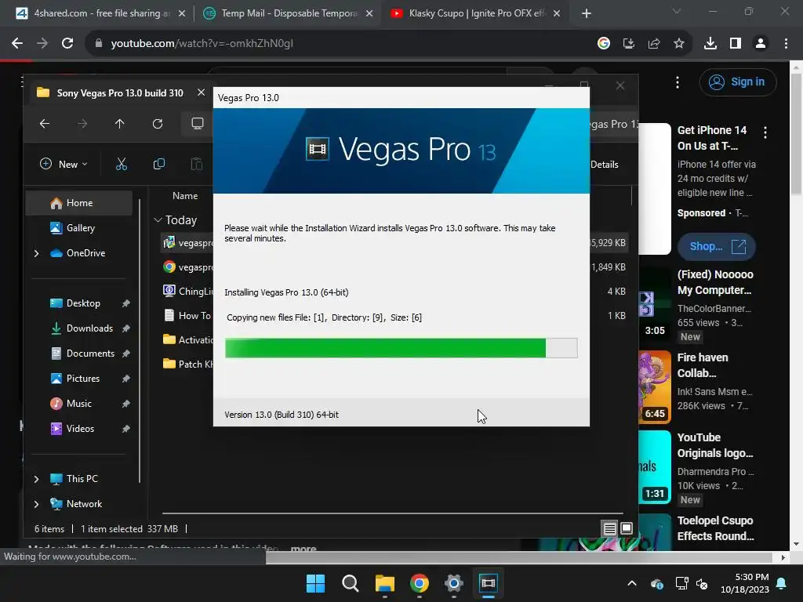Image resolution: width=803 pixels, height=602 pixels.
Task: Show hidden system tray icons
Action: [x=632, y=583]
